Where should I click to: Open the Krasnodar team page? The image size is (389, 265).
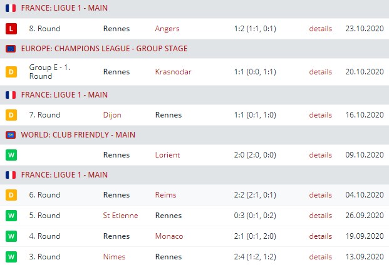click(173, 72)
